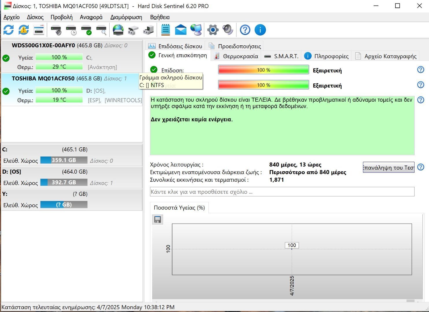429x312 pixels.
Task: Click the disk panel view toolbar icon
Action: coord(39,30)
